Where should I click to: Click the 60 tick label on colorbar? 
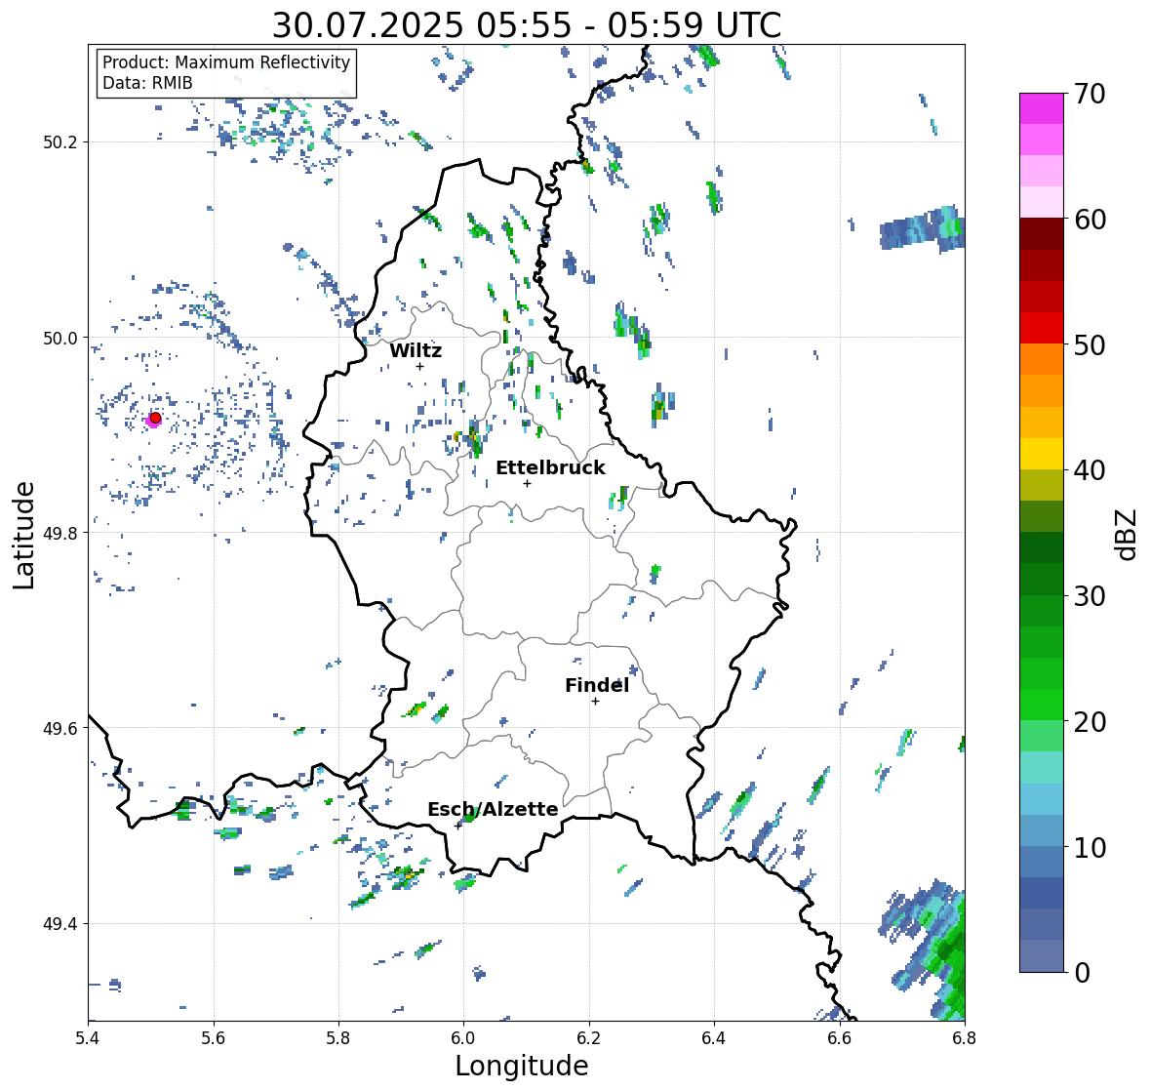pos(1090,220)
